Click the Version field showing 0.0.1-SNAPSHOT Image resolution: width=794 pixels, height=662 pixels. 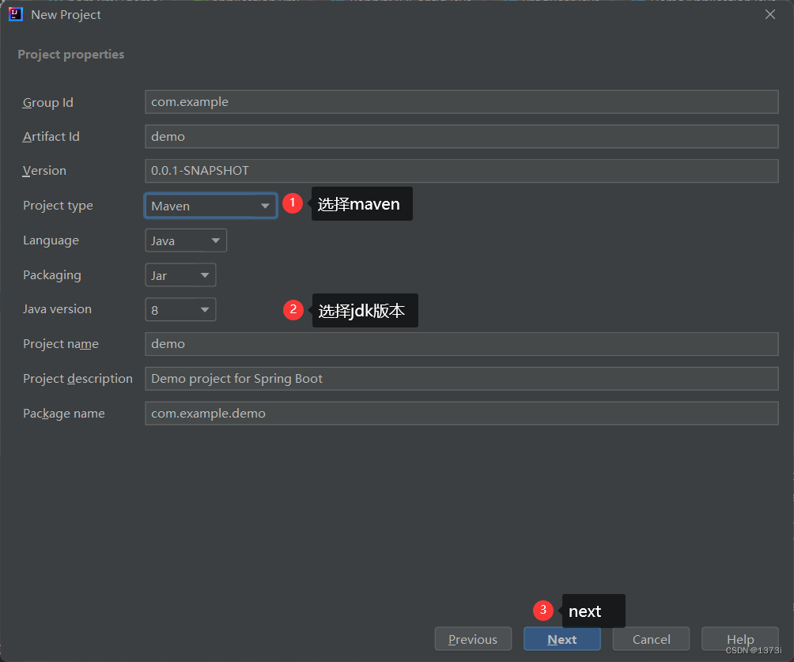coord(461,170)
